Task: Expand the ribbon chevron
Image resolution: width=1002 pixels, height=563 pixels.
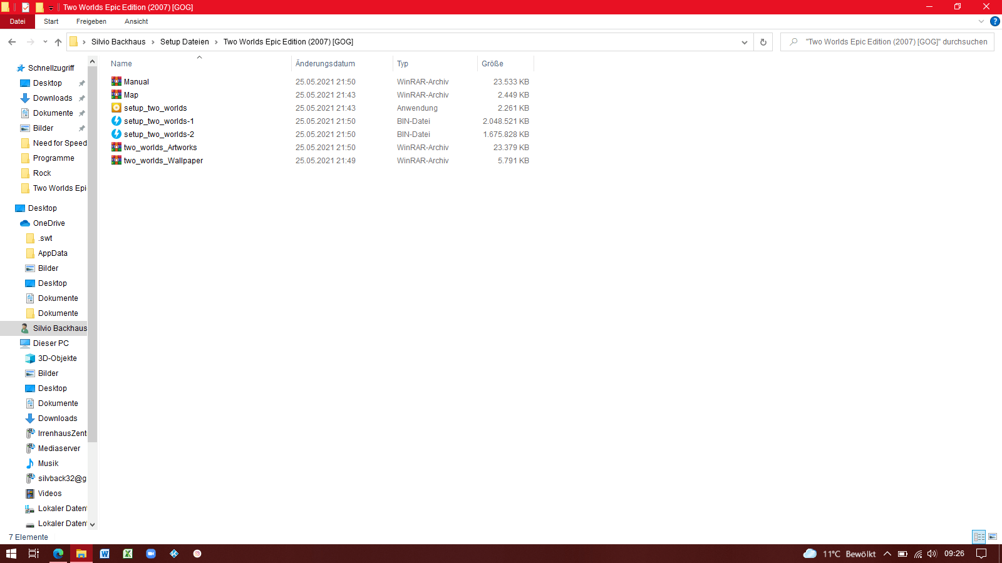Action: point(981,21)
